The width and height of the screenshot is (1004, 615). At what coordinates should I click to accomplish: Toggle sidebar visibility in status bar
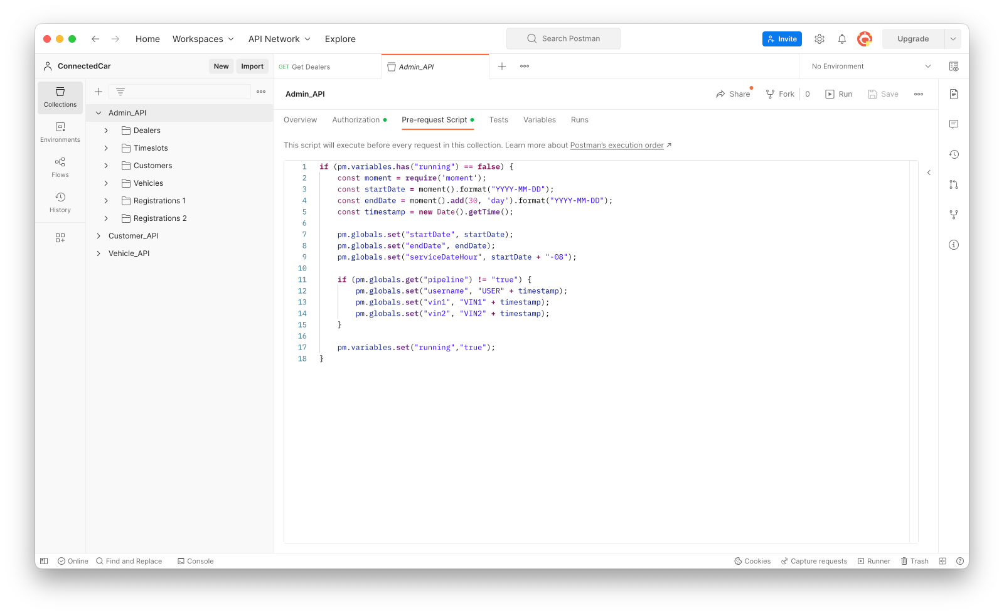point(44,561)
